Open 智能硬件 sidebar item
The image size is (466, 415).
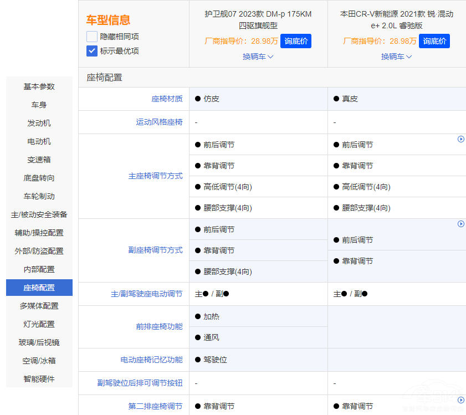[x=39, y=379]
